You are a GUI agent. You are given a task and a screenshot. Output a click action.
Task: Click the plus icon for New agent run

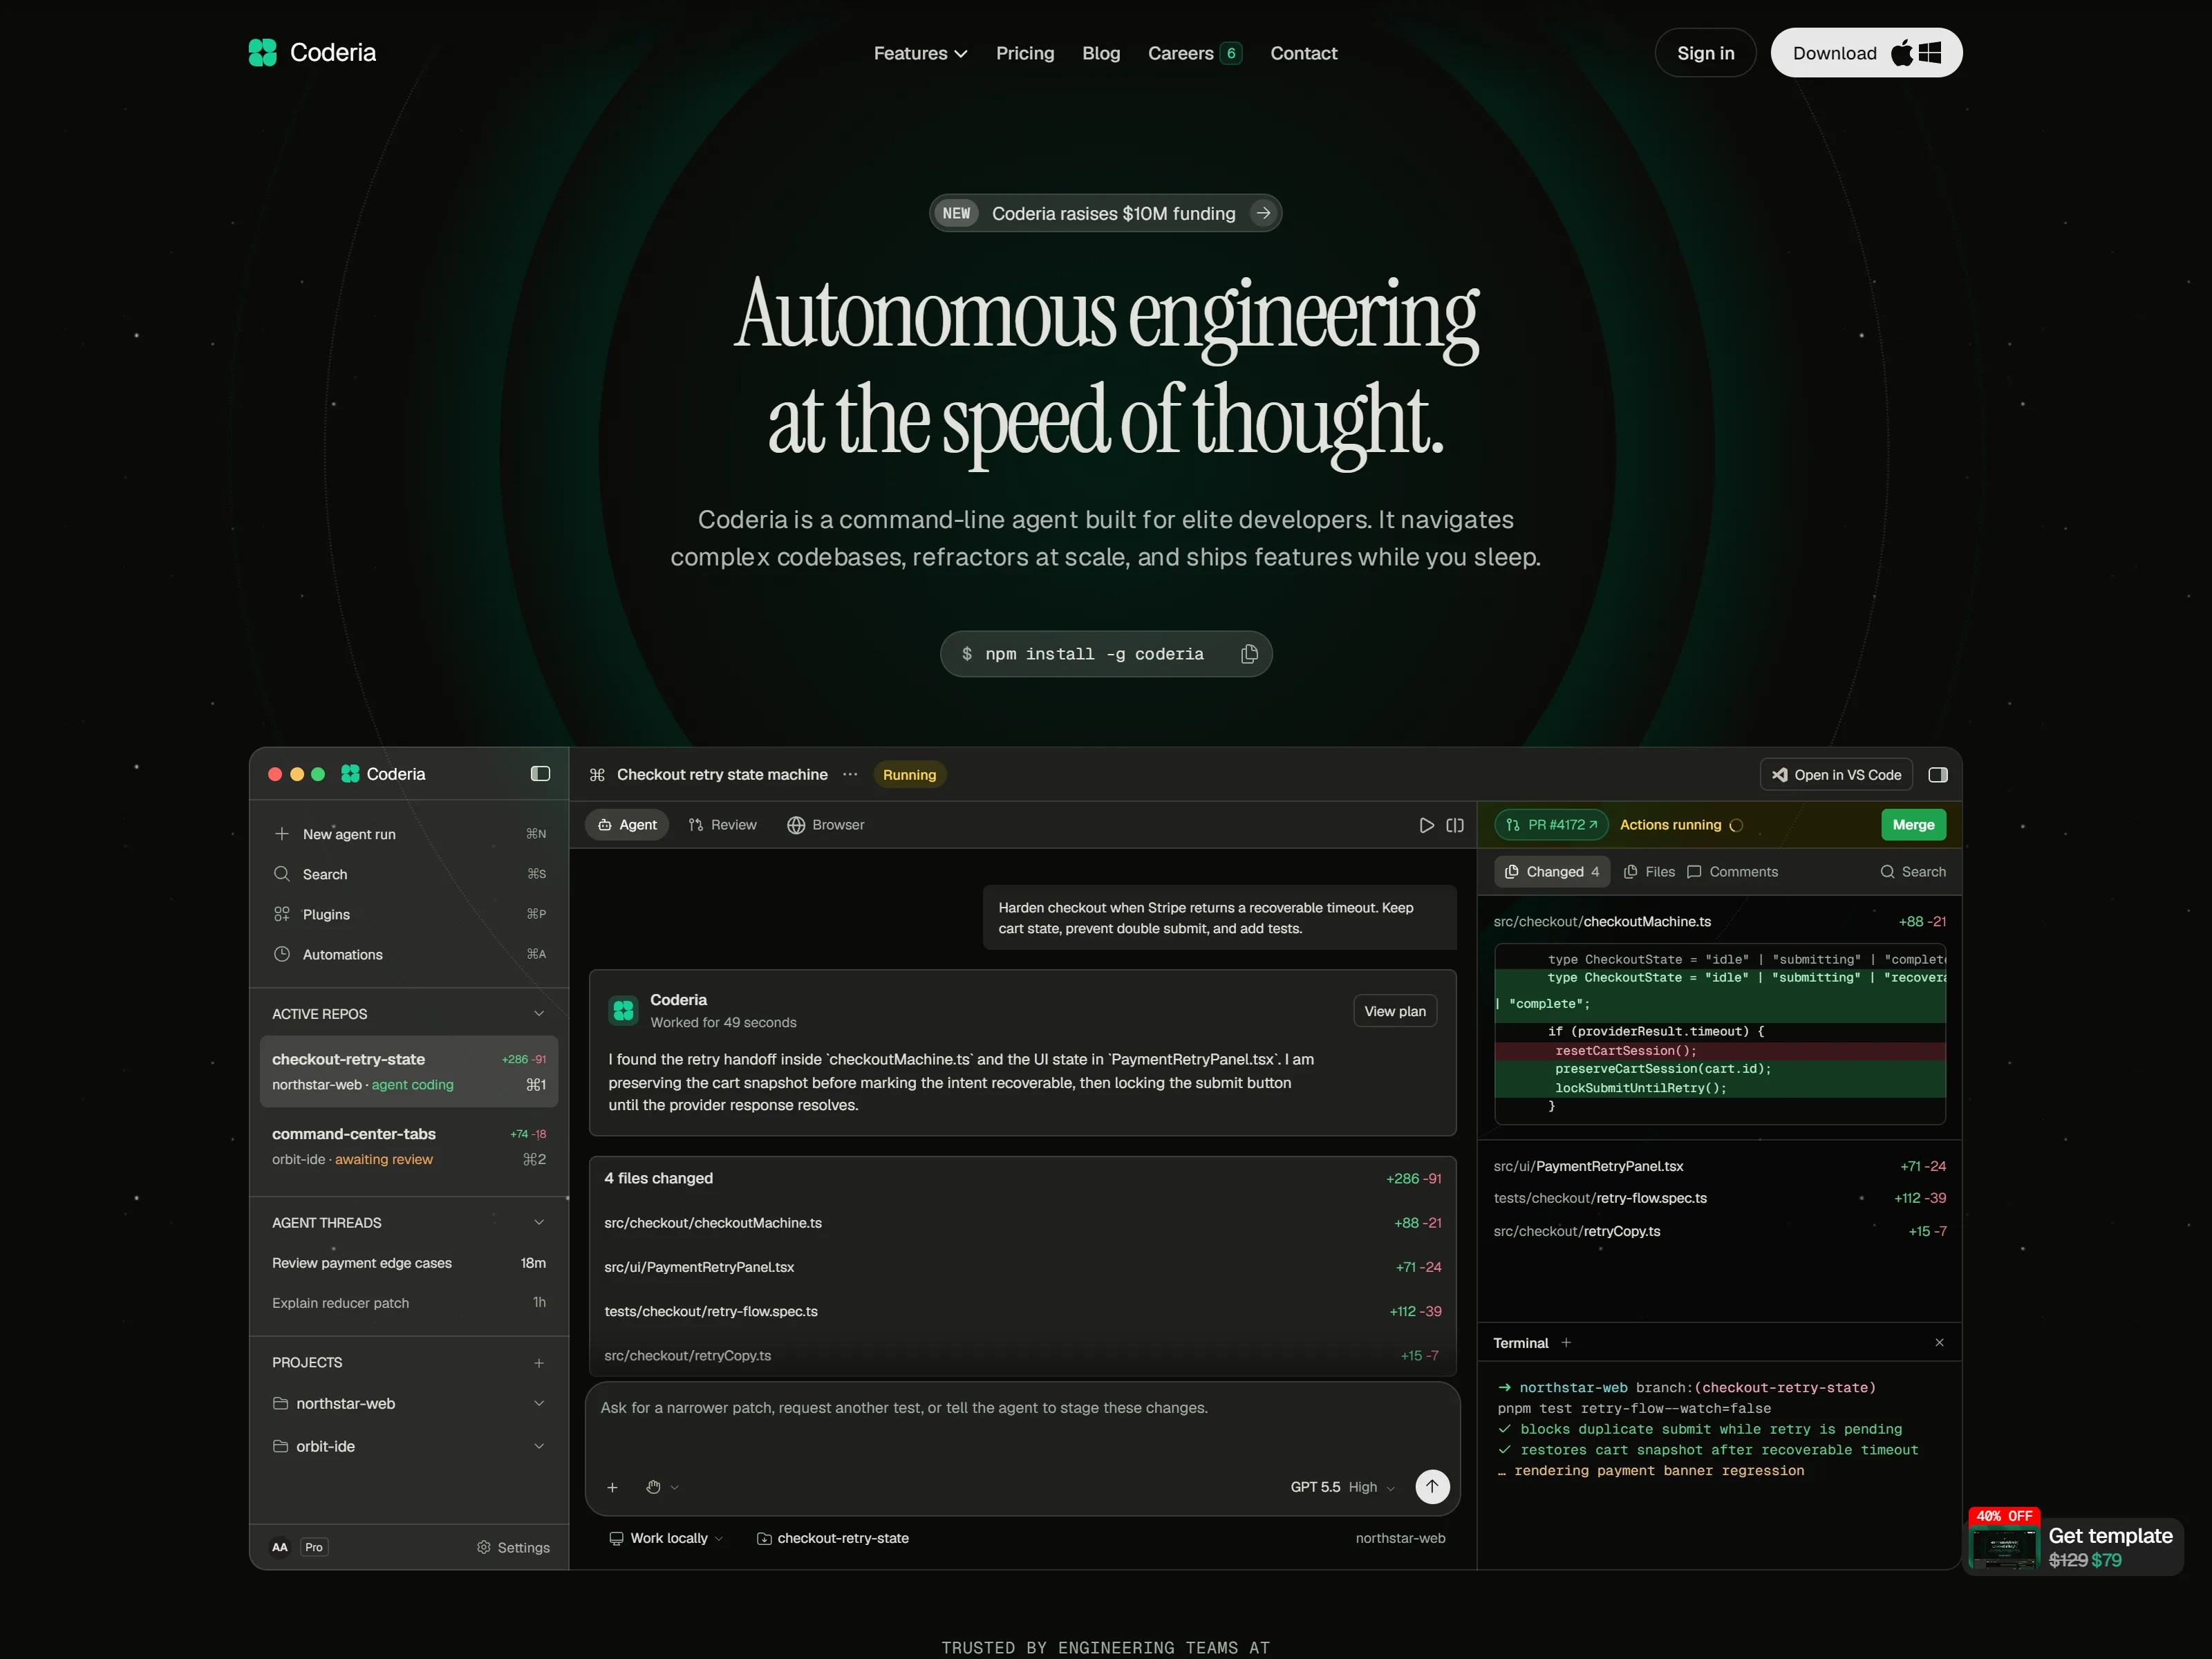(282, 834)
